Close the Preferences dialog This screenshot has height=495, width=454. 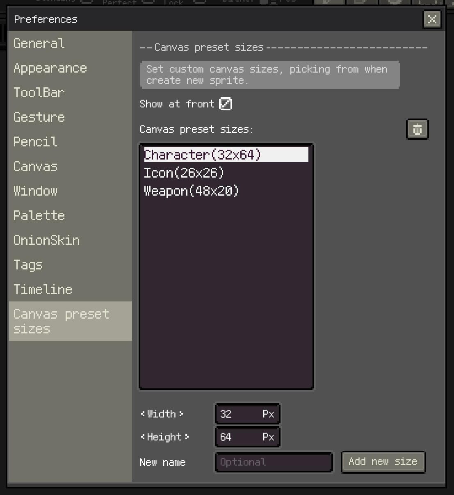tap(432, 19)
